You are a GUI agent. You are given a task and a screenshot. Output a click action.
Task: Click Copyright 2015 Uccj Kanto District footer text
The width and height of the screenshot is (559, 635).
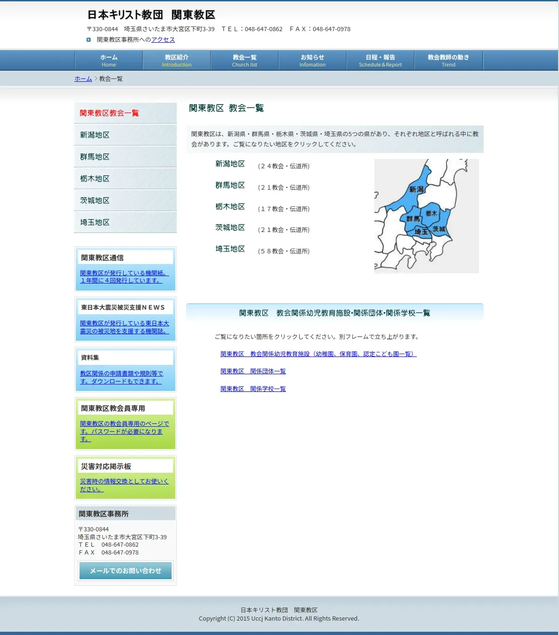tap(279, 619)
